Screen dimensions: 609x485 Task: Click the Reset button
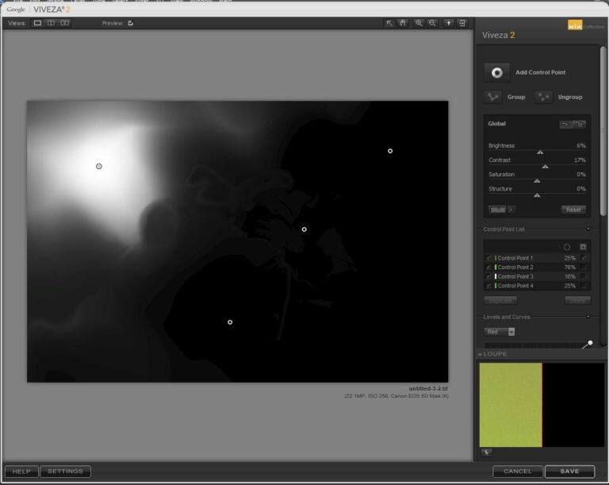tap(573, 210)
